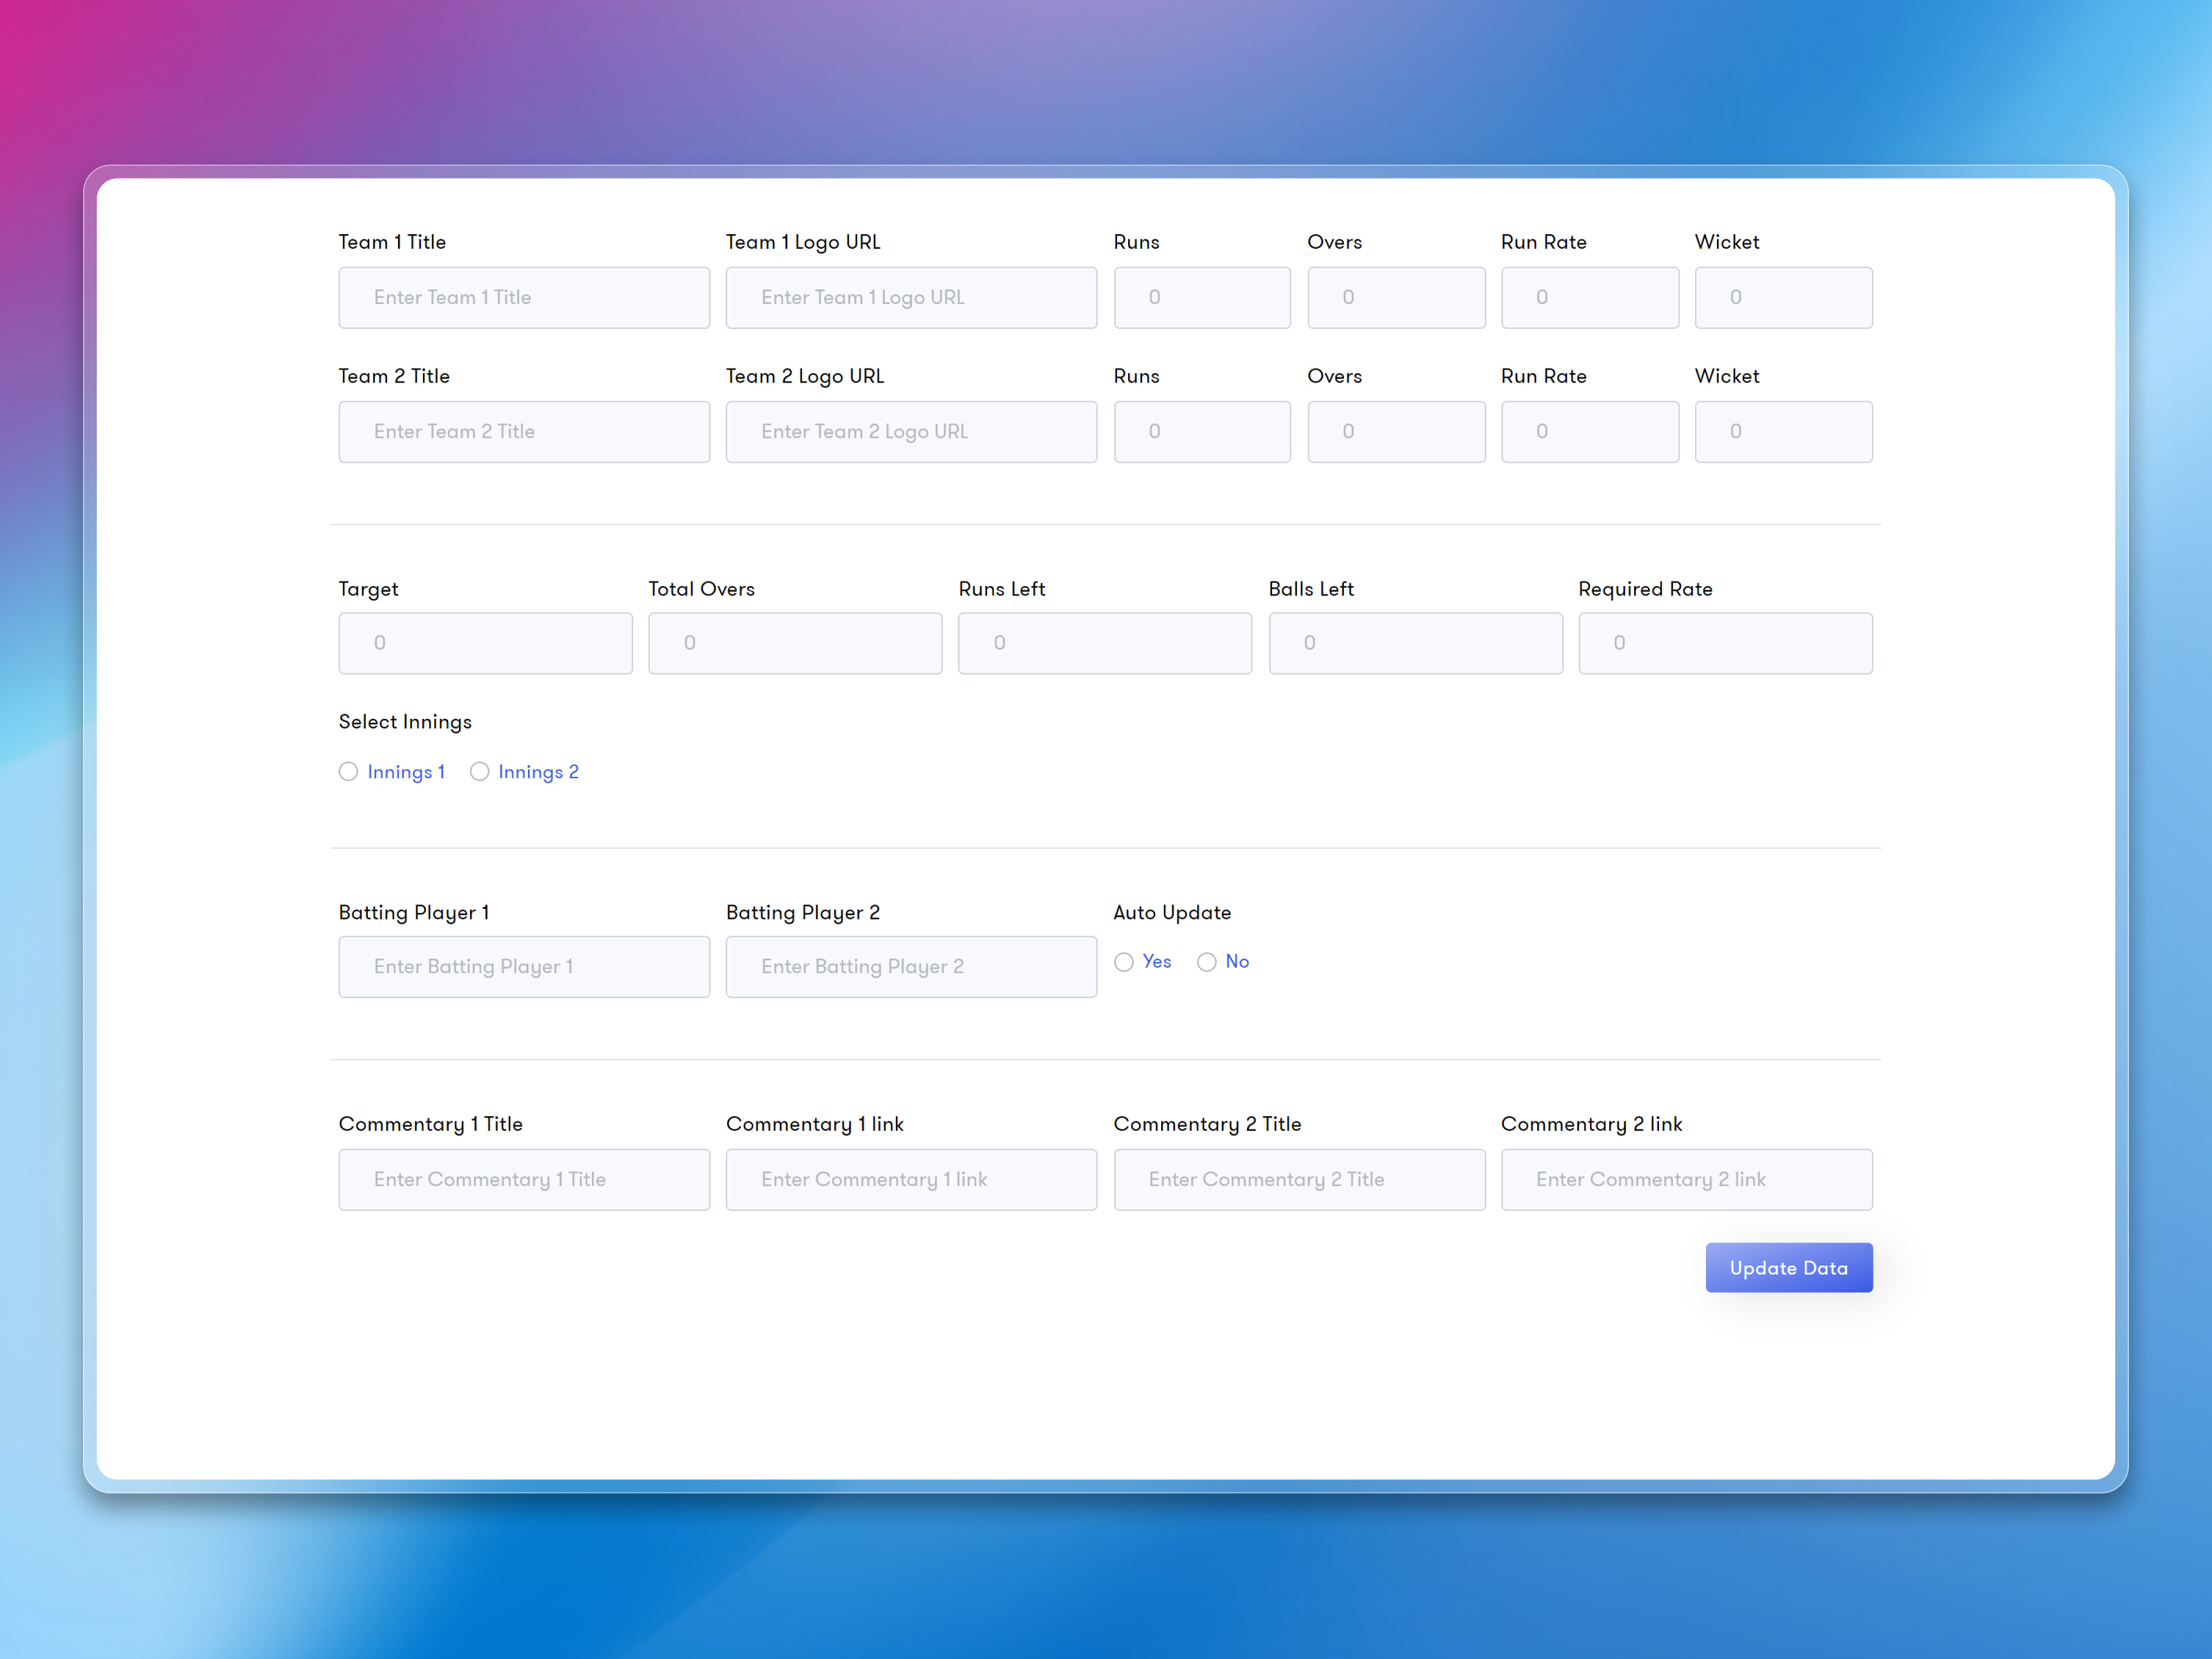Click the Team 2 Logo URL field
This screenshot has width=2212, height=1659.
(910, 431)
